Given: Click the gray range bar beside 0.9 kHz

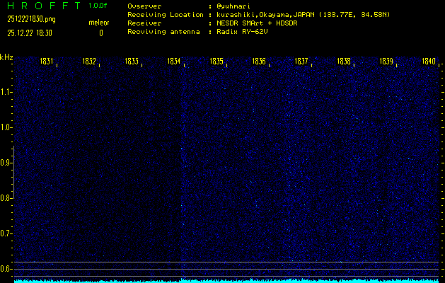Looking at the screenshot, I should pos(13,172).
